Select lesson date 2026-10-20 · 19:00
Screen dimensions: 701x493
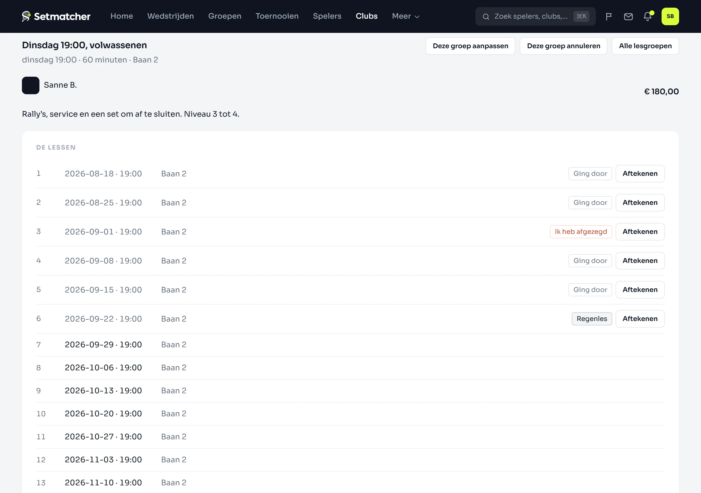[x=103, y=414]
